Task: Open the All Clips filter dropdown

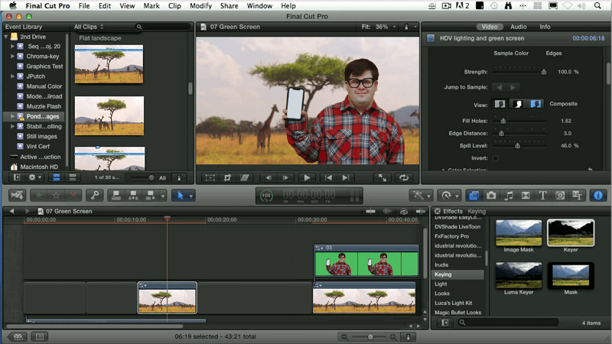Action: (89, 27)
